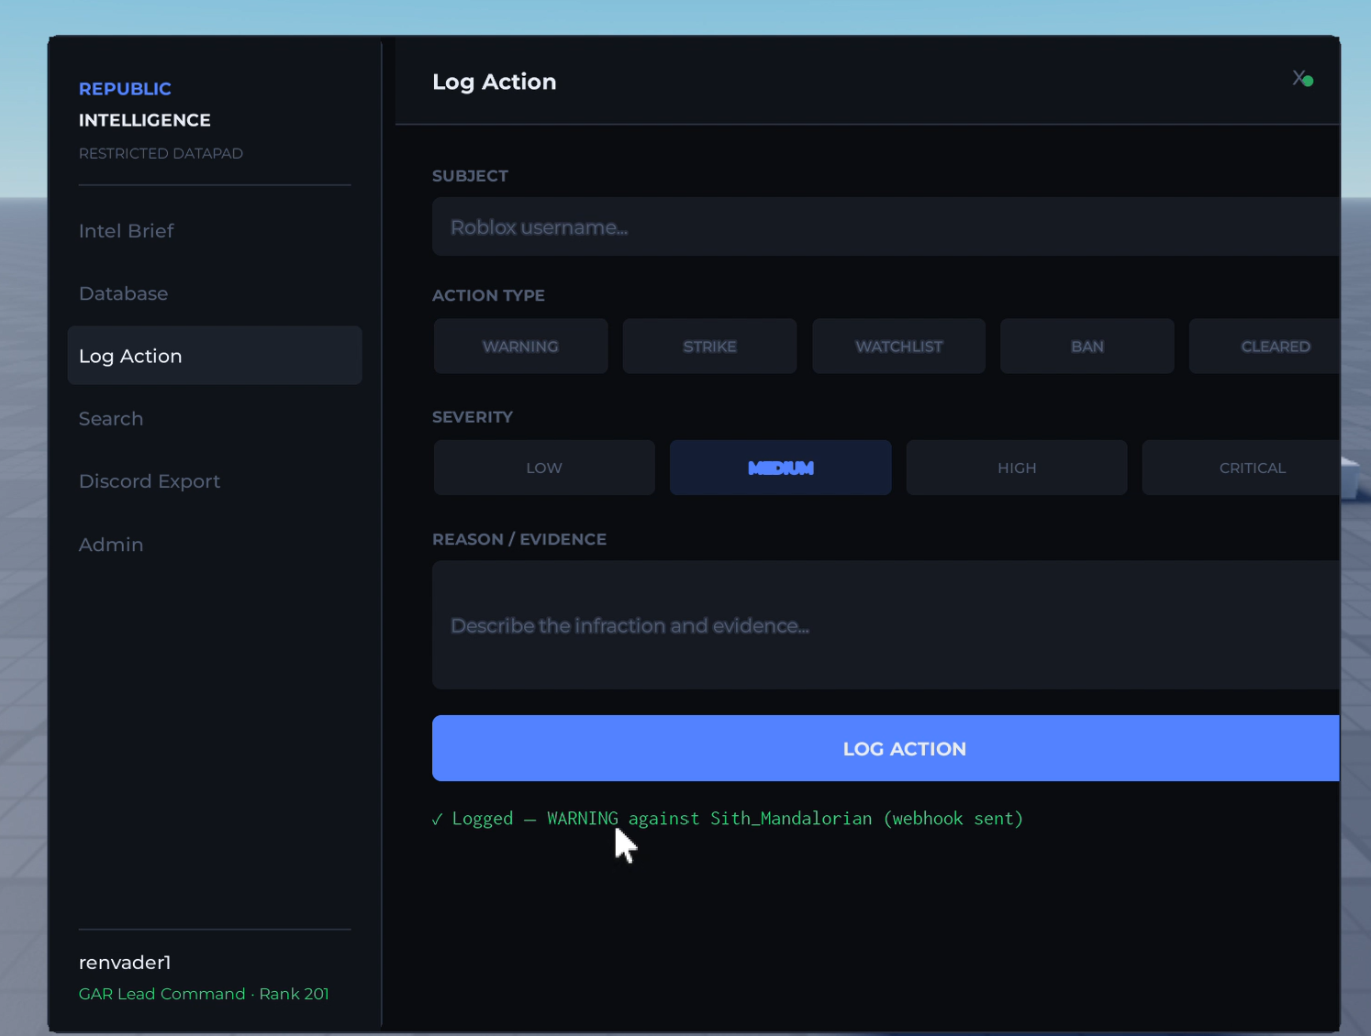Submit with the blue LOG ACTION button
The width and height of the screenshot is (1371, 1036).
coord(886,748)
